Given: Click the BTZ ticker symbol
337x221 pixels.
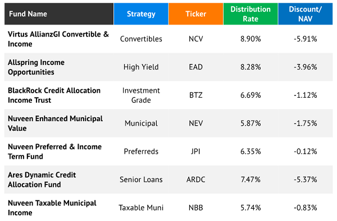Looking at the screenshot, I should coord(196,95).
